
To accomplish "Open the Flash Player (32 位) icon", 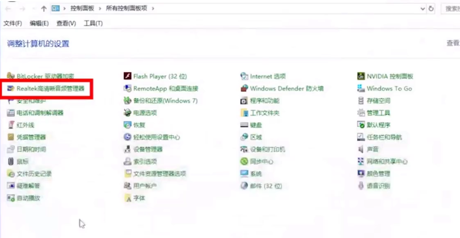I will tap(127, 76).
